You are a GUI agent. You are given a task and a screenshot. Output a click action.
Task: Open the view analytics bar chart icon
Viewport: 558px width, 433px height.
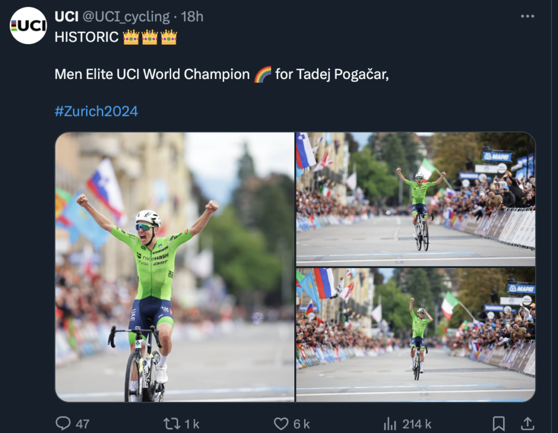[x=390, y=424]
